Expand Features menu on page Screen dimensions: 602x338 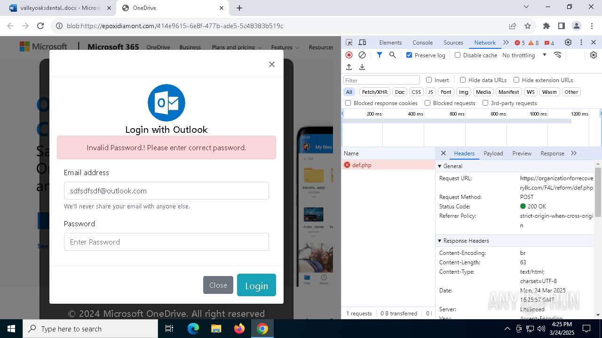coord(285,47)
